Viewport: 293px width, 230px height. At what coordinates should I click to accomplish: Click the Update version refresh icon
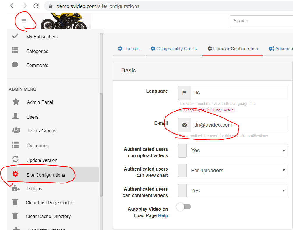click(x=15, y=159)
